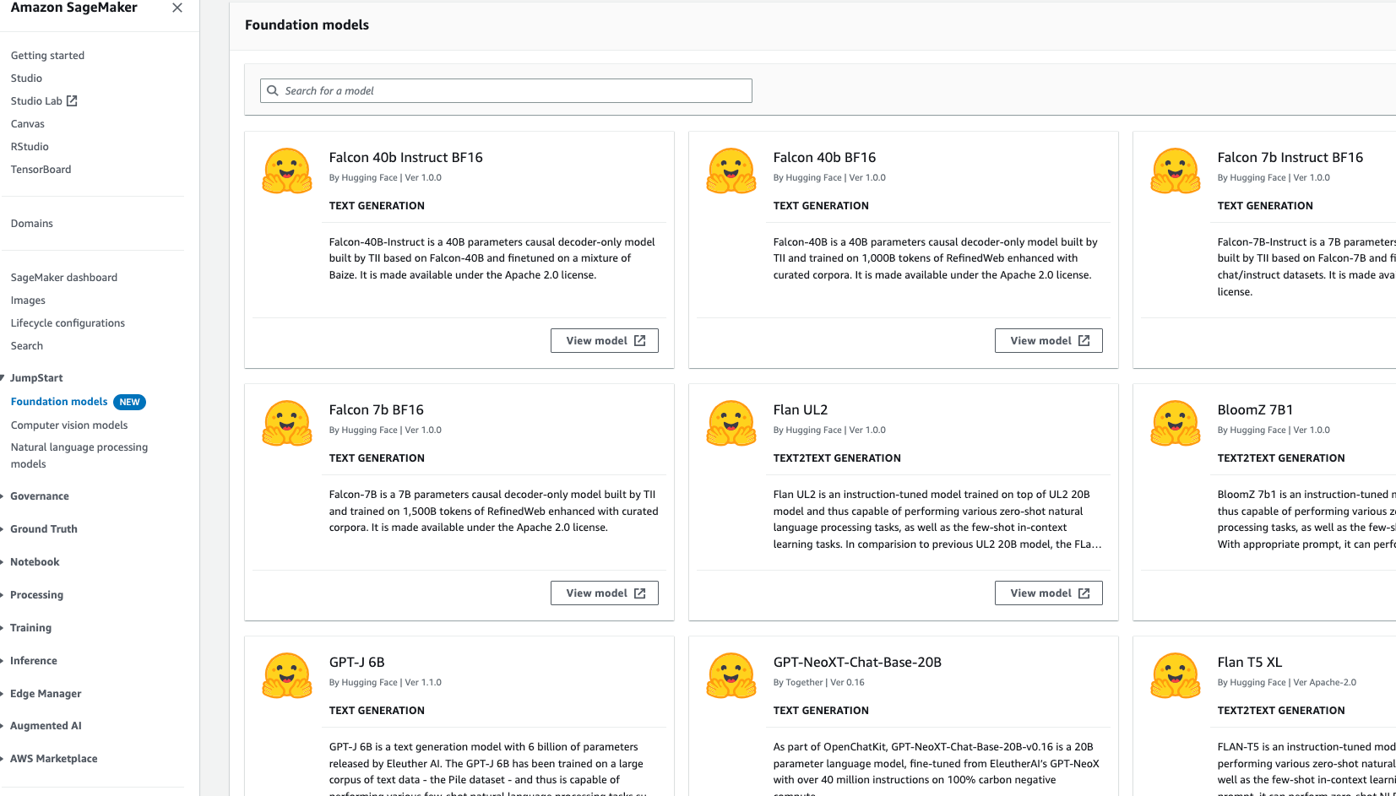
Task: Click the GPT-J 6B Hugging Face logo
Action: click(287, 675)
